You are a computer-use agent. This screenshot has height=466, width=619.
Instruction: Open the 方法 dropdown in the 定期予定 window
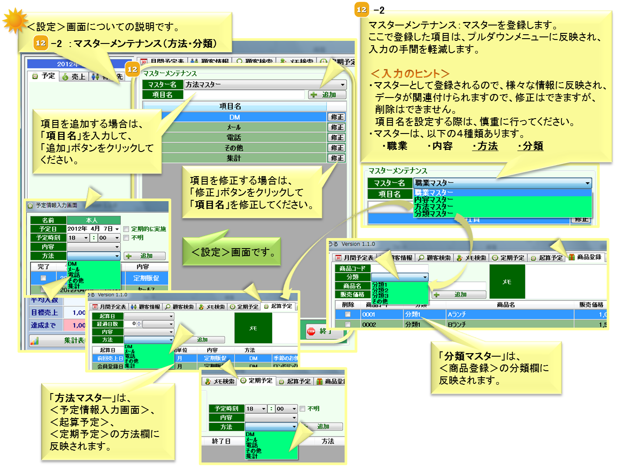point(271,427)
